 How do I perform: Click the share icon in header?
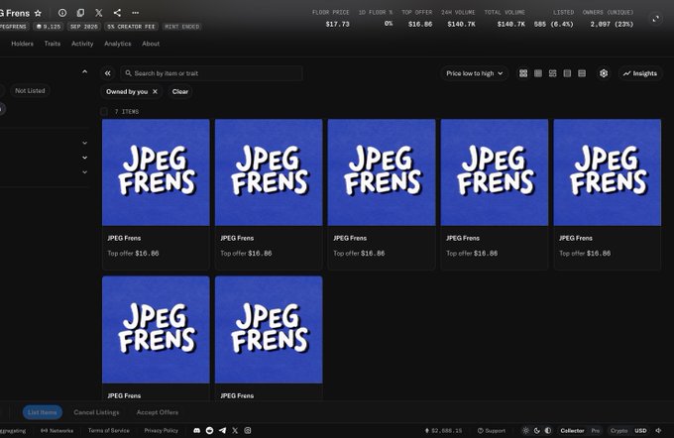pos(117,13)
